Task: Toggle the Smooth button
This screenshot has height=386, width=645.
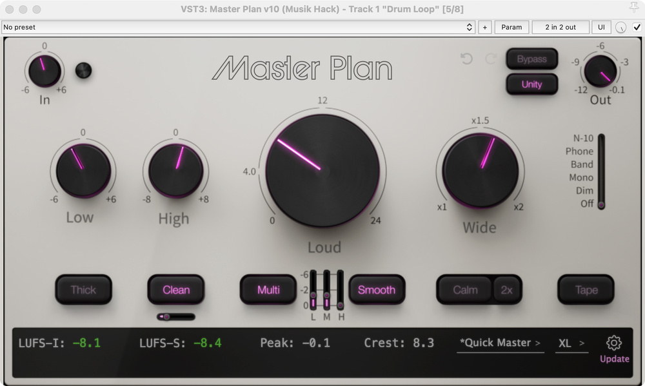Action: (x=377, y=290)
